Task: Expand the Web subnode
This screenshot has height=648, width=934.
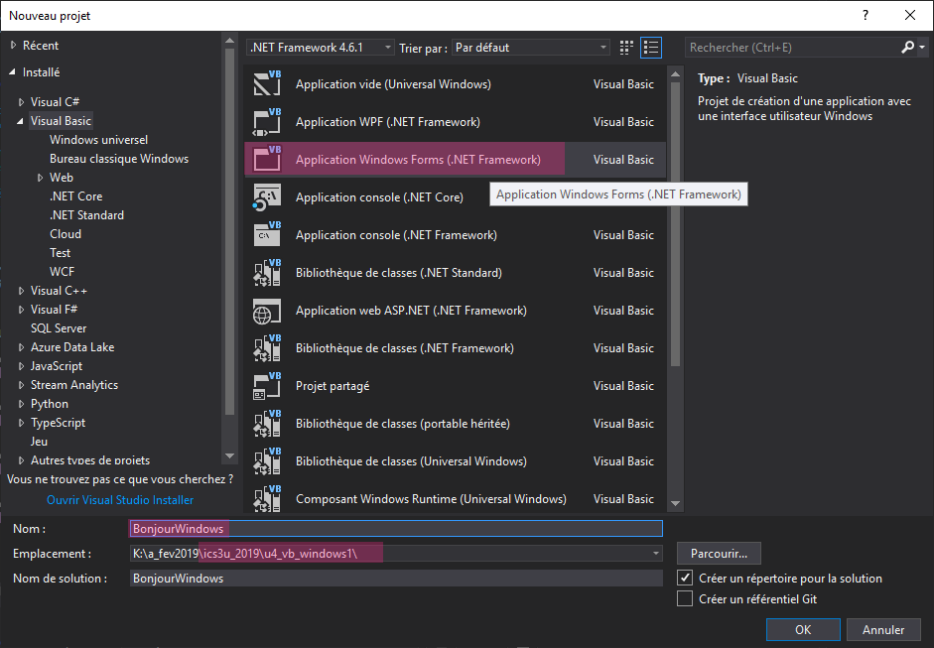Action: [x=41, y=178]
